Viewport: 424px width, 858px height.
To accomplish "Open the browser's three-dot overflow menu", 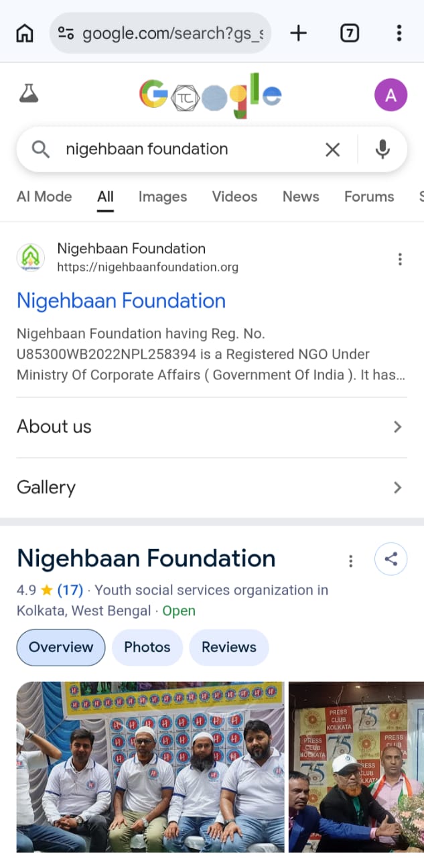I will click(399, 32).
